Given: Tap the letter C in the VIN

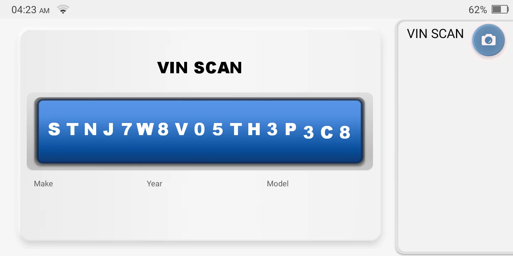Looking at the screenshot, I should coord(327,133).
